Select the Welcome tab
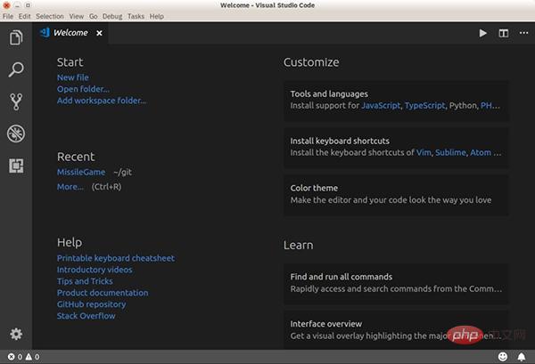535x364 pixels. tap(70, 33)
